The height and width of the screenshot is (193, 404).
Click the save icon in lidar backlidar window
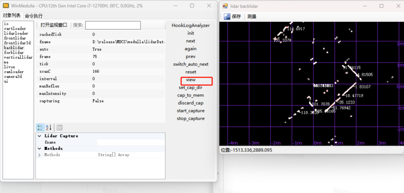click(227, 17)
